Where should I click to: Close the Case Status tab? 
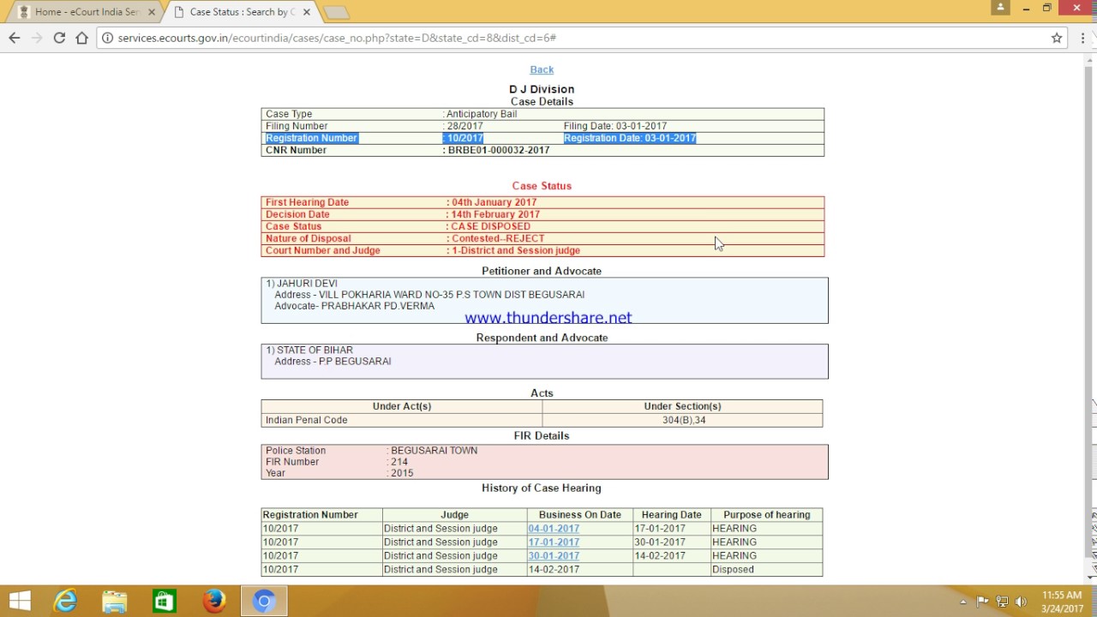tap(306, 12)
